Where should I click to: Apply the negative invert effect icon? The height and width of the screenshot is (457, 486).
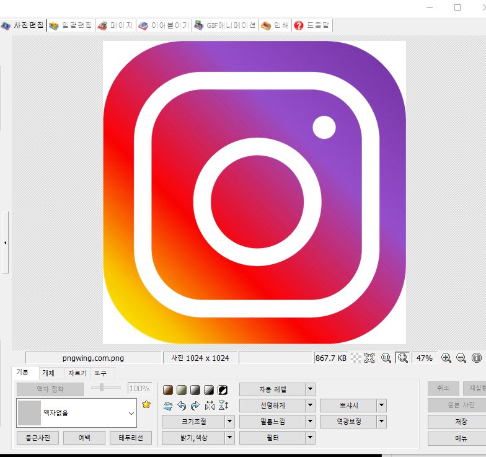point(223,389)
